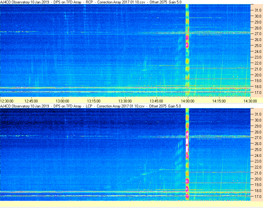263x208 pixels.
Task: Select the 12:45:00 time axis label
Action: click(31, 101)
